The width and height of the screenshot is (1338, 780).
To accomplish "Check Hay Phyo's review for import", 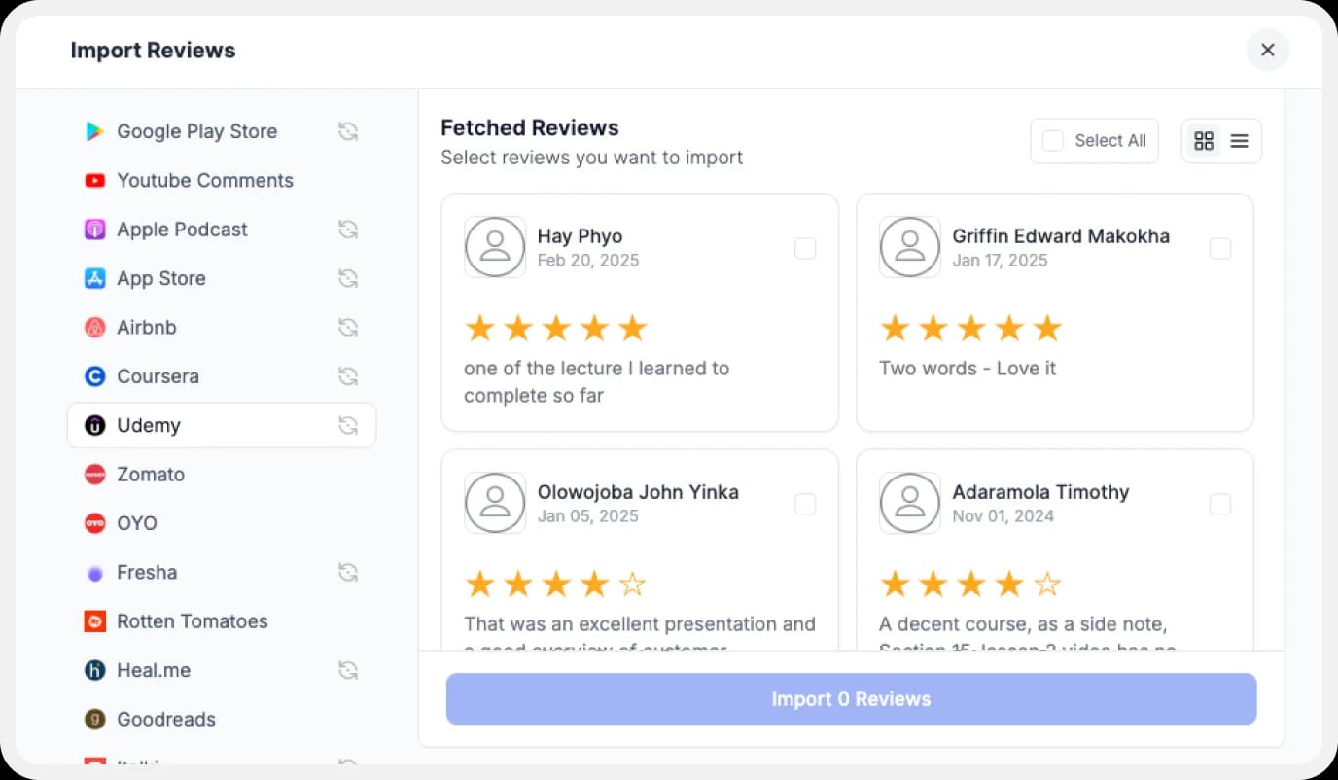I will point(805,249).
